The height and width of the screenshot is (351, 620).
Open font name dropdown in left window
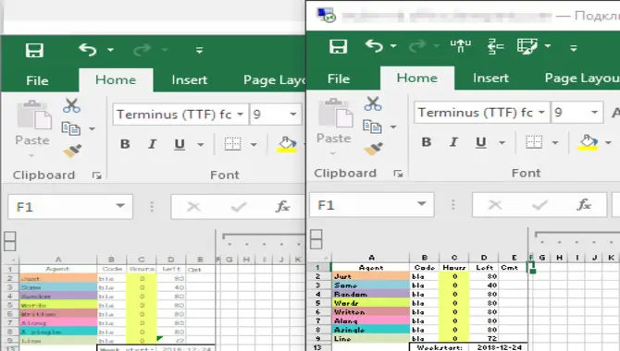tap(240, 115)
